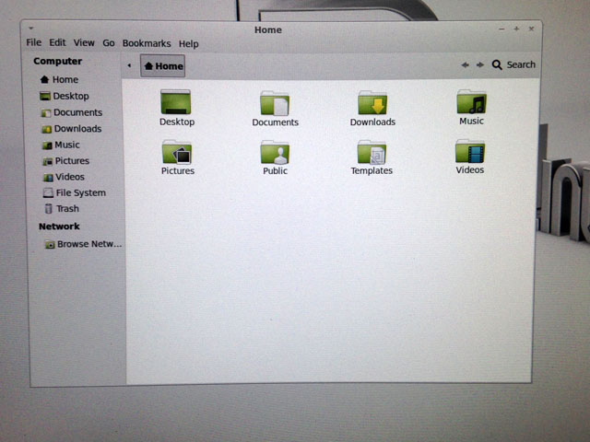Screen dimensions: 590x442
Task: Click the small path-scroll arrow before Home
Action: [129, 65]
